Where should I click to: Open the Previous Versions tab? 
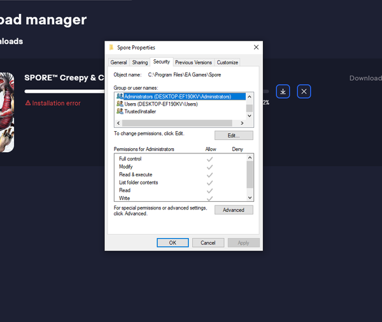coord(194,62)
